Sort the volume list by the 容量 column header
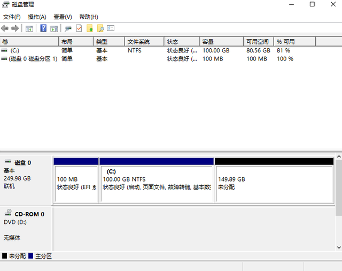The image size is (342, 271). [208, 42]
